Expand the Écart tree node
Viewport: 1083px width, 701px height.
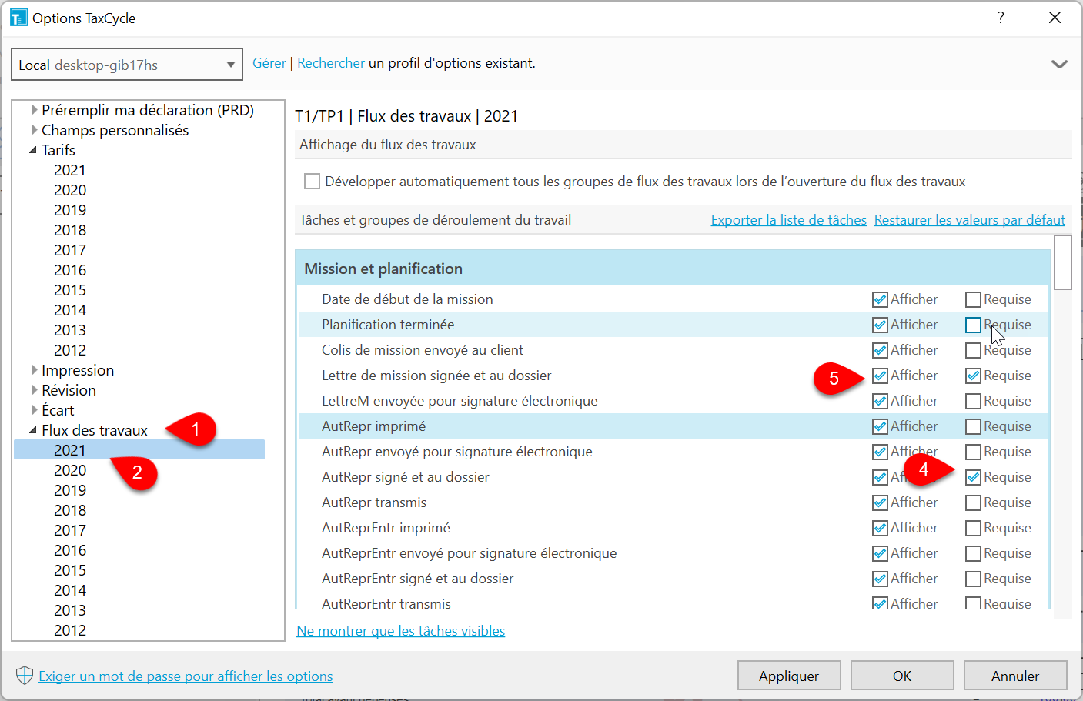[x=34, y=410]
